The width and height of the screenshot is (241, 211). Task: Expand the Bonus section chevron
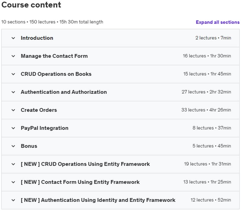[13, 146]
